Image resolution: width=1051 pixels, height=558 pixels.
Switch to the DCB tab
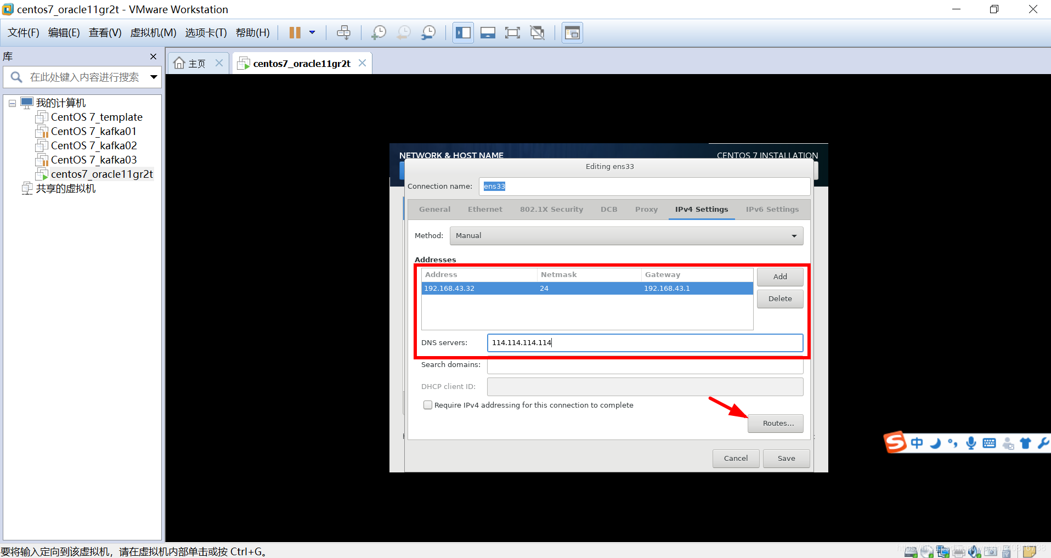tap(609, 210)
